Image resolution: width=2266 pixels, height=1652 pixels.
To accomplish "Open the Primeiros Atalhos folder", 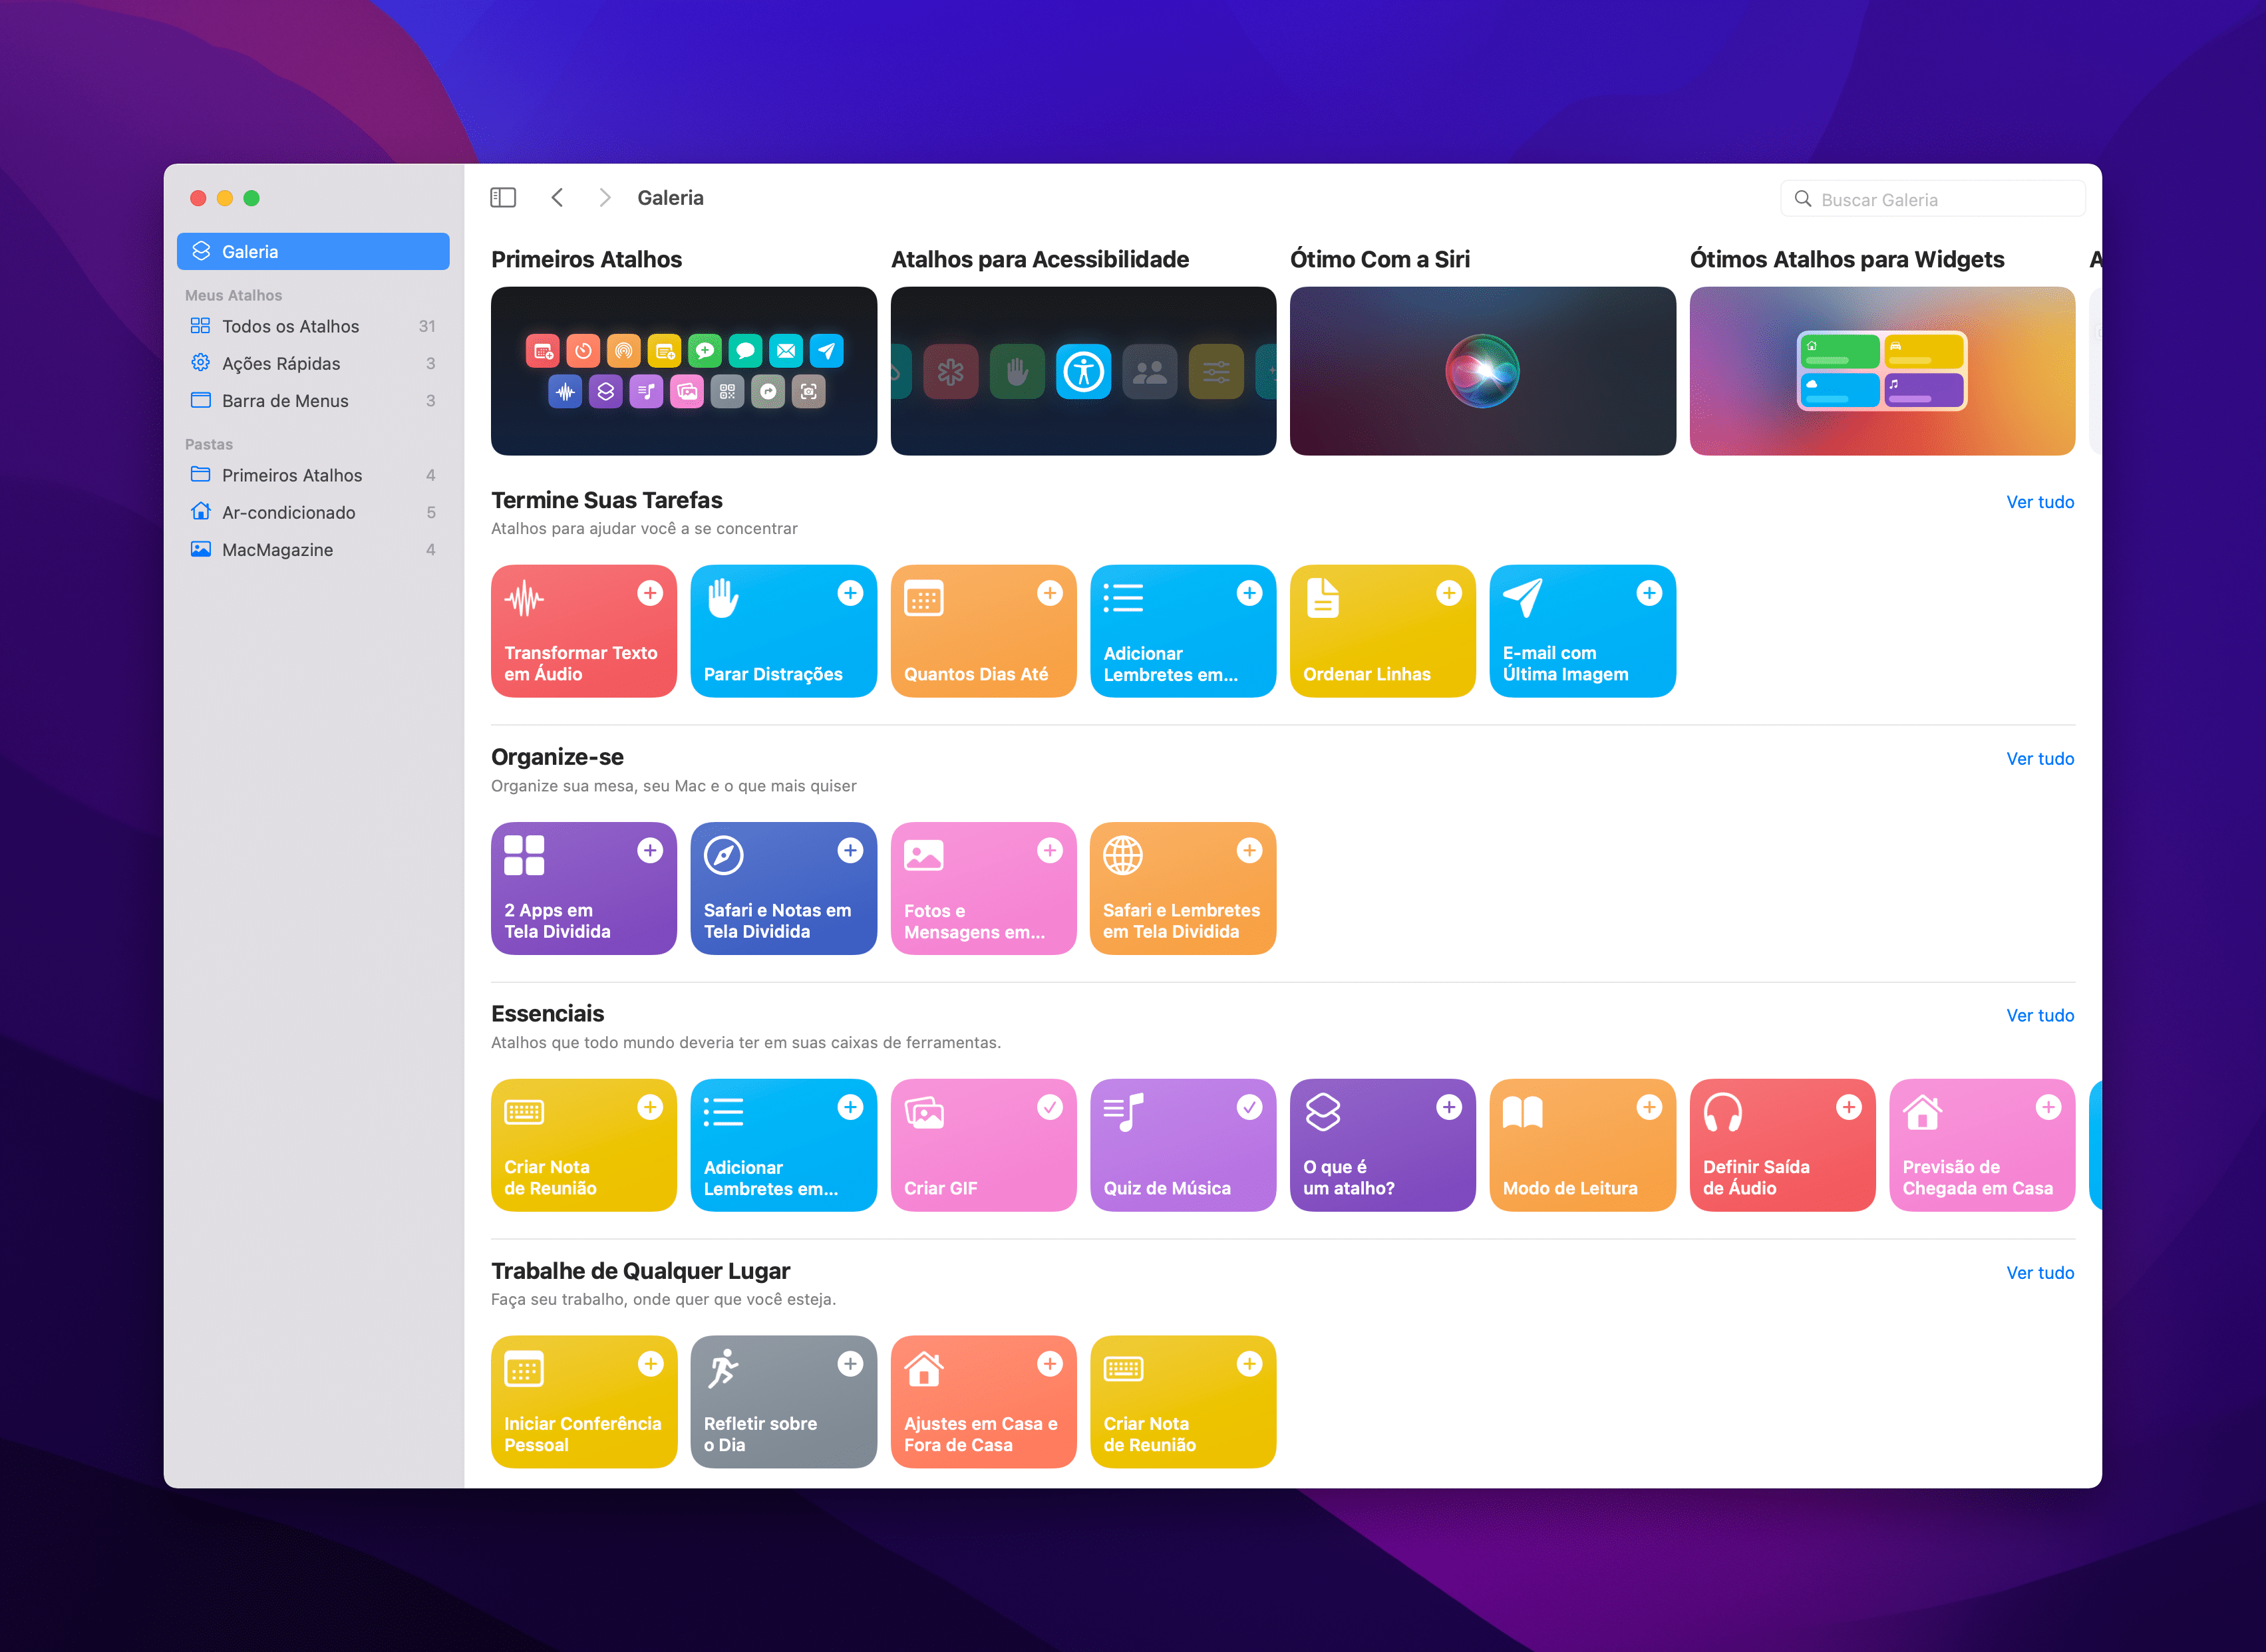I will 313,475.
